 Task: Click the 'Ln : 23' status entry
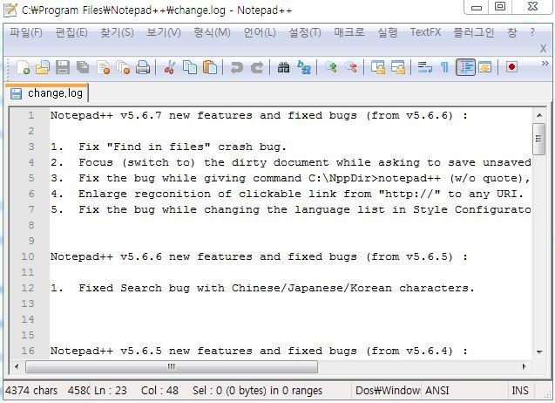[111, 391]
